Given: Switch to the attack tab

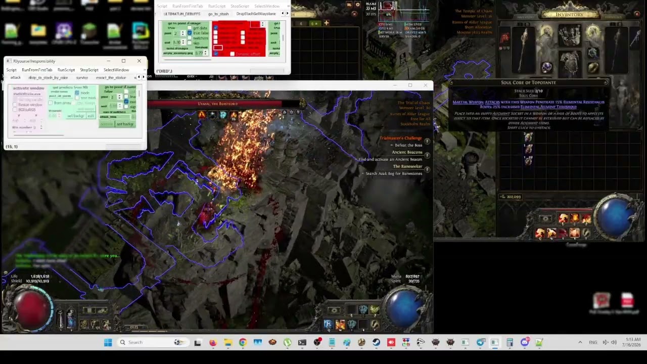Looking at the screenshot, I should pyautogui.click(x=16, y=78).
